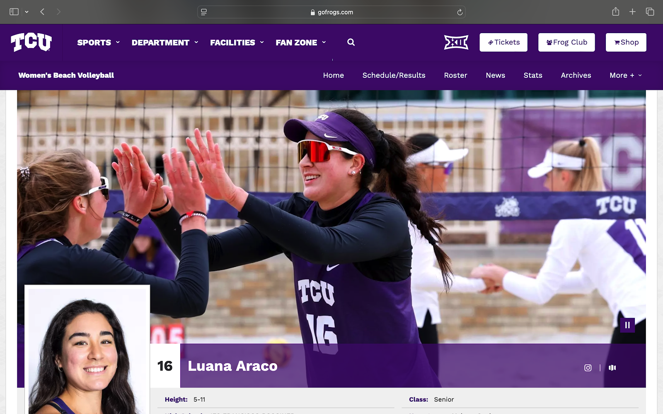Go to the Home tab
This screenshot has width=663, height=414.
click(x=334, y=75)
